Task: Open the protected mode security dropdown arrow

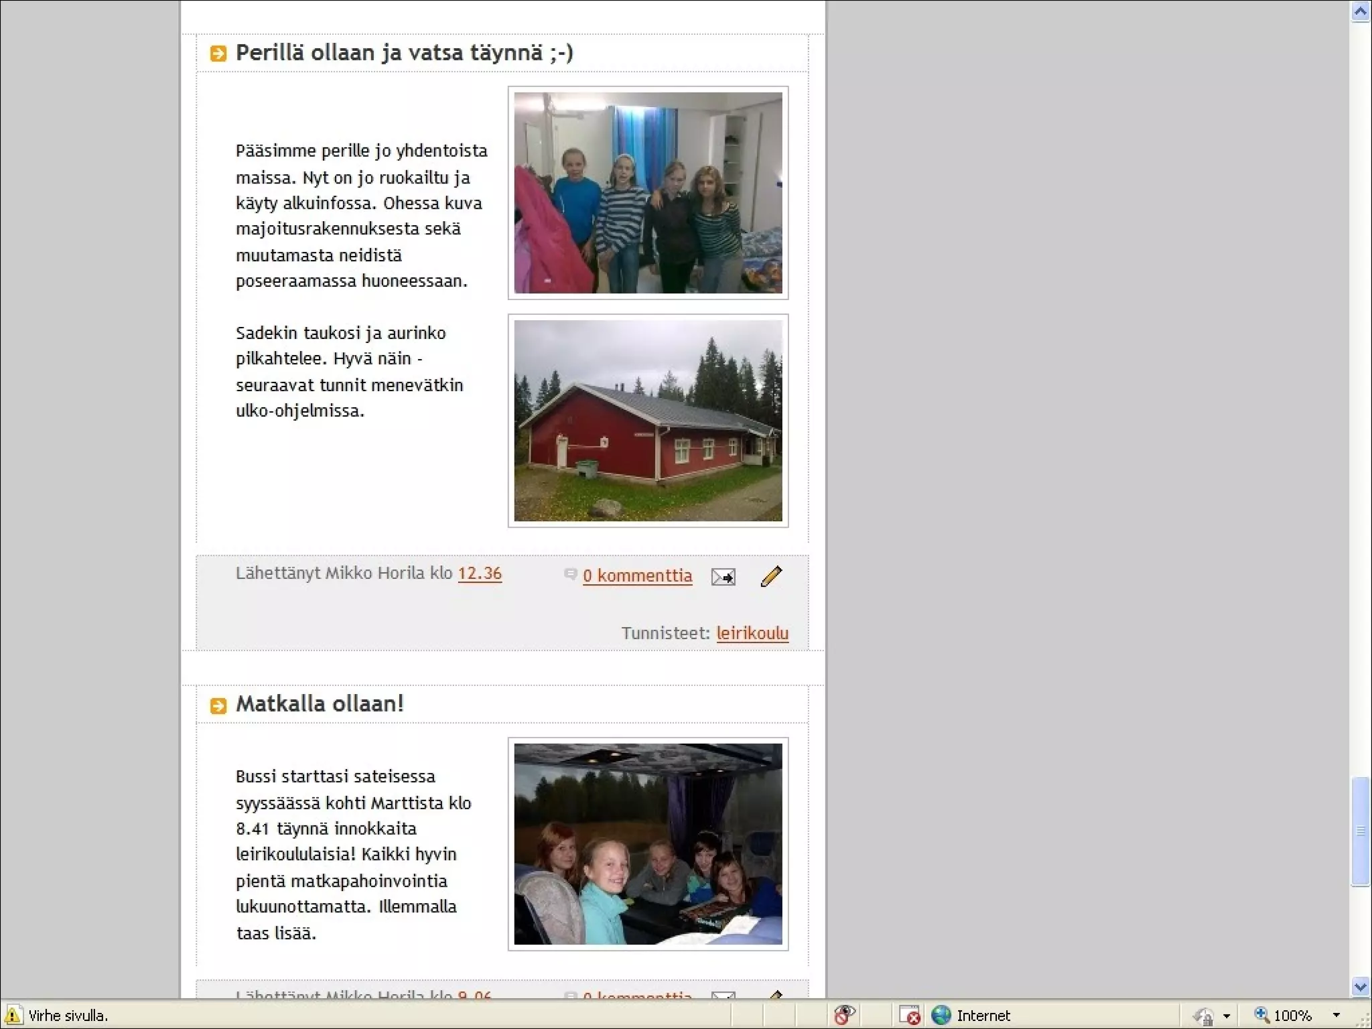Action: tap(1227, 1016)
